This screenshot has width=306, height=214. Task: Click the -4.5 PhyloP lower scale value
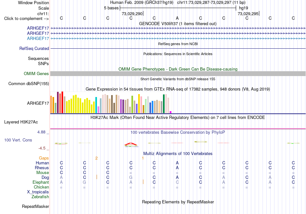(x=42, y=148)
